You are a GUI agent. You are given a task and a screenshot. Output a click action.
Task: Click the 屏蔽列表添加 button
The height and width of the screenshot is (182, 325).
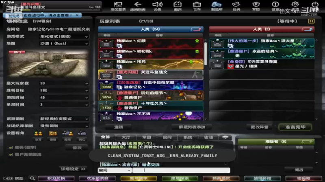tap(192, 127)
